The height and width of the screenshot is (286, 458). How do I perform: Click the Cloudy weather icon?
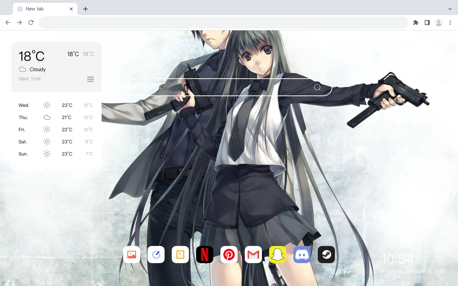click(23, 69)
